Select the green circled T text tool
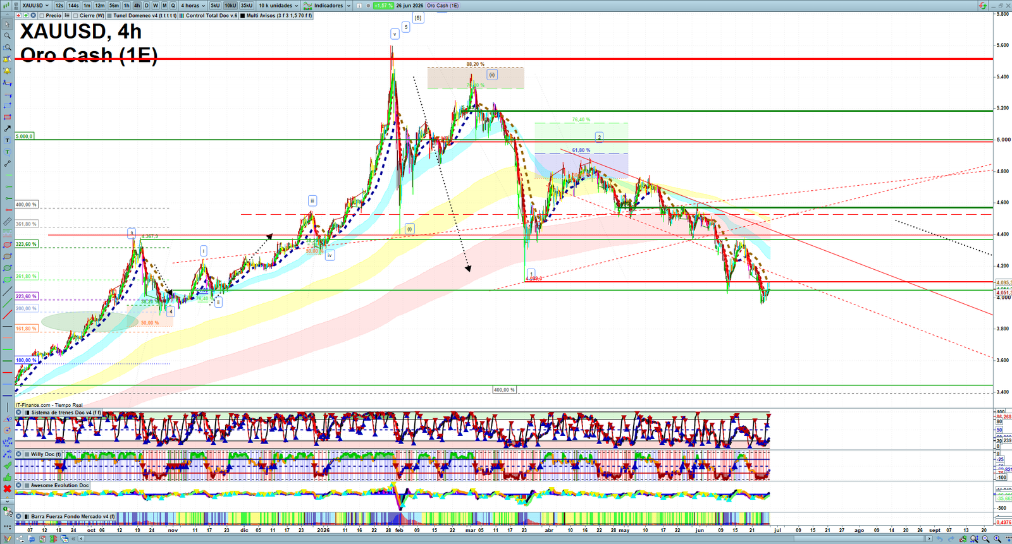This screenshot has width=1012, height=544. (7, 152)
